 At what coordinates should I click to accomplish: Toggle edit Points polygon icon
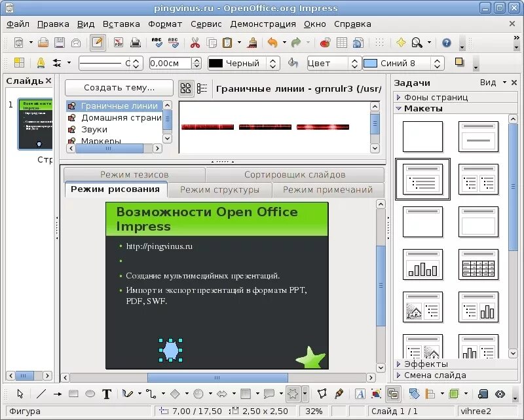coord(322,394)
